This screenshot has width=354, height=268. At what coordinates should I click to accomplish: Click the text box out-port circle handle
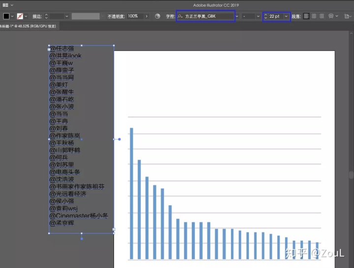coord(119,139)
